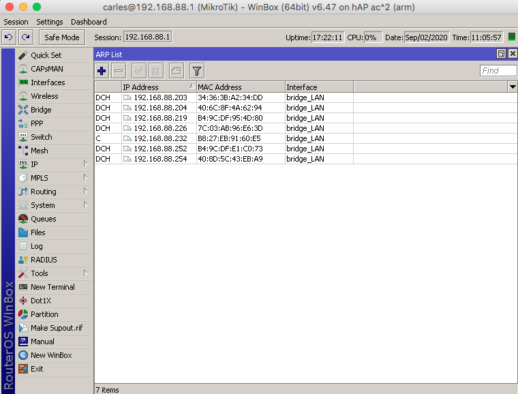The height and width of the screenshot is (394, 518).
Task: Click the X disable entry icon
Action: (156, 71)
